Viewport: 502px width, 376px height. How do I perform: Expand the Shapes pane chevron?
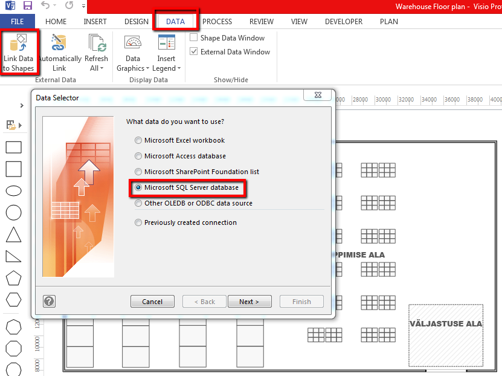tap(22, 105)
